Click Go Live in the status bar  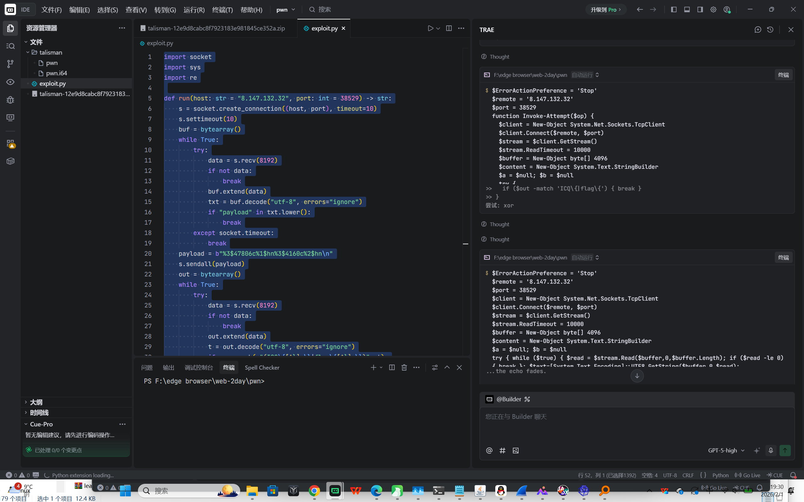[x=747, y=475]
